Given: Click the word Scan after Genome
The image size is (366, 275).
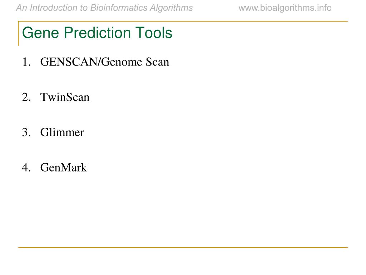Looking at the screenshot, I should pos(158,62).
